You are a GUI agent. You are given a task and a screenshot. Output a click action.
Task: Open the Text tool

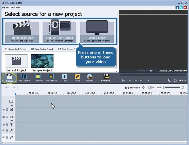point(65,78)
